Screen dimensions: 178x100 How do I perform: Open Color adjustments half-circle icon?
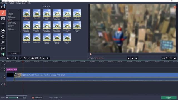[33, 58]
